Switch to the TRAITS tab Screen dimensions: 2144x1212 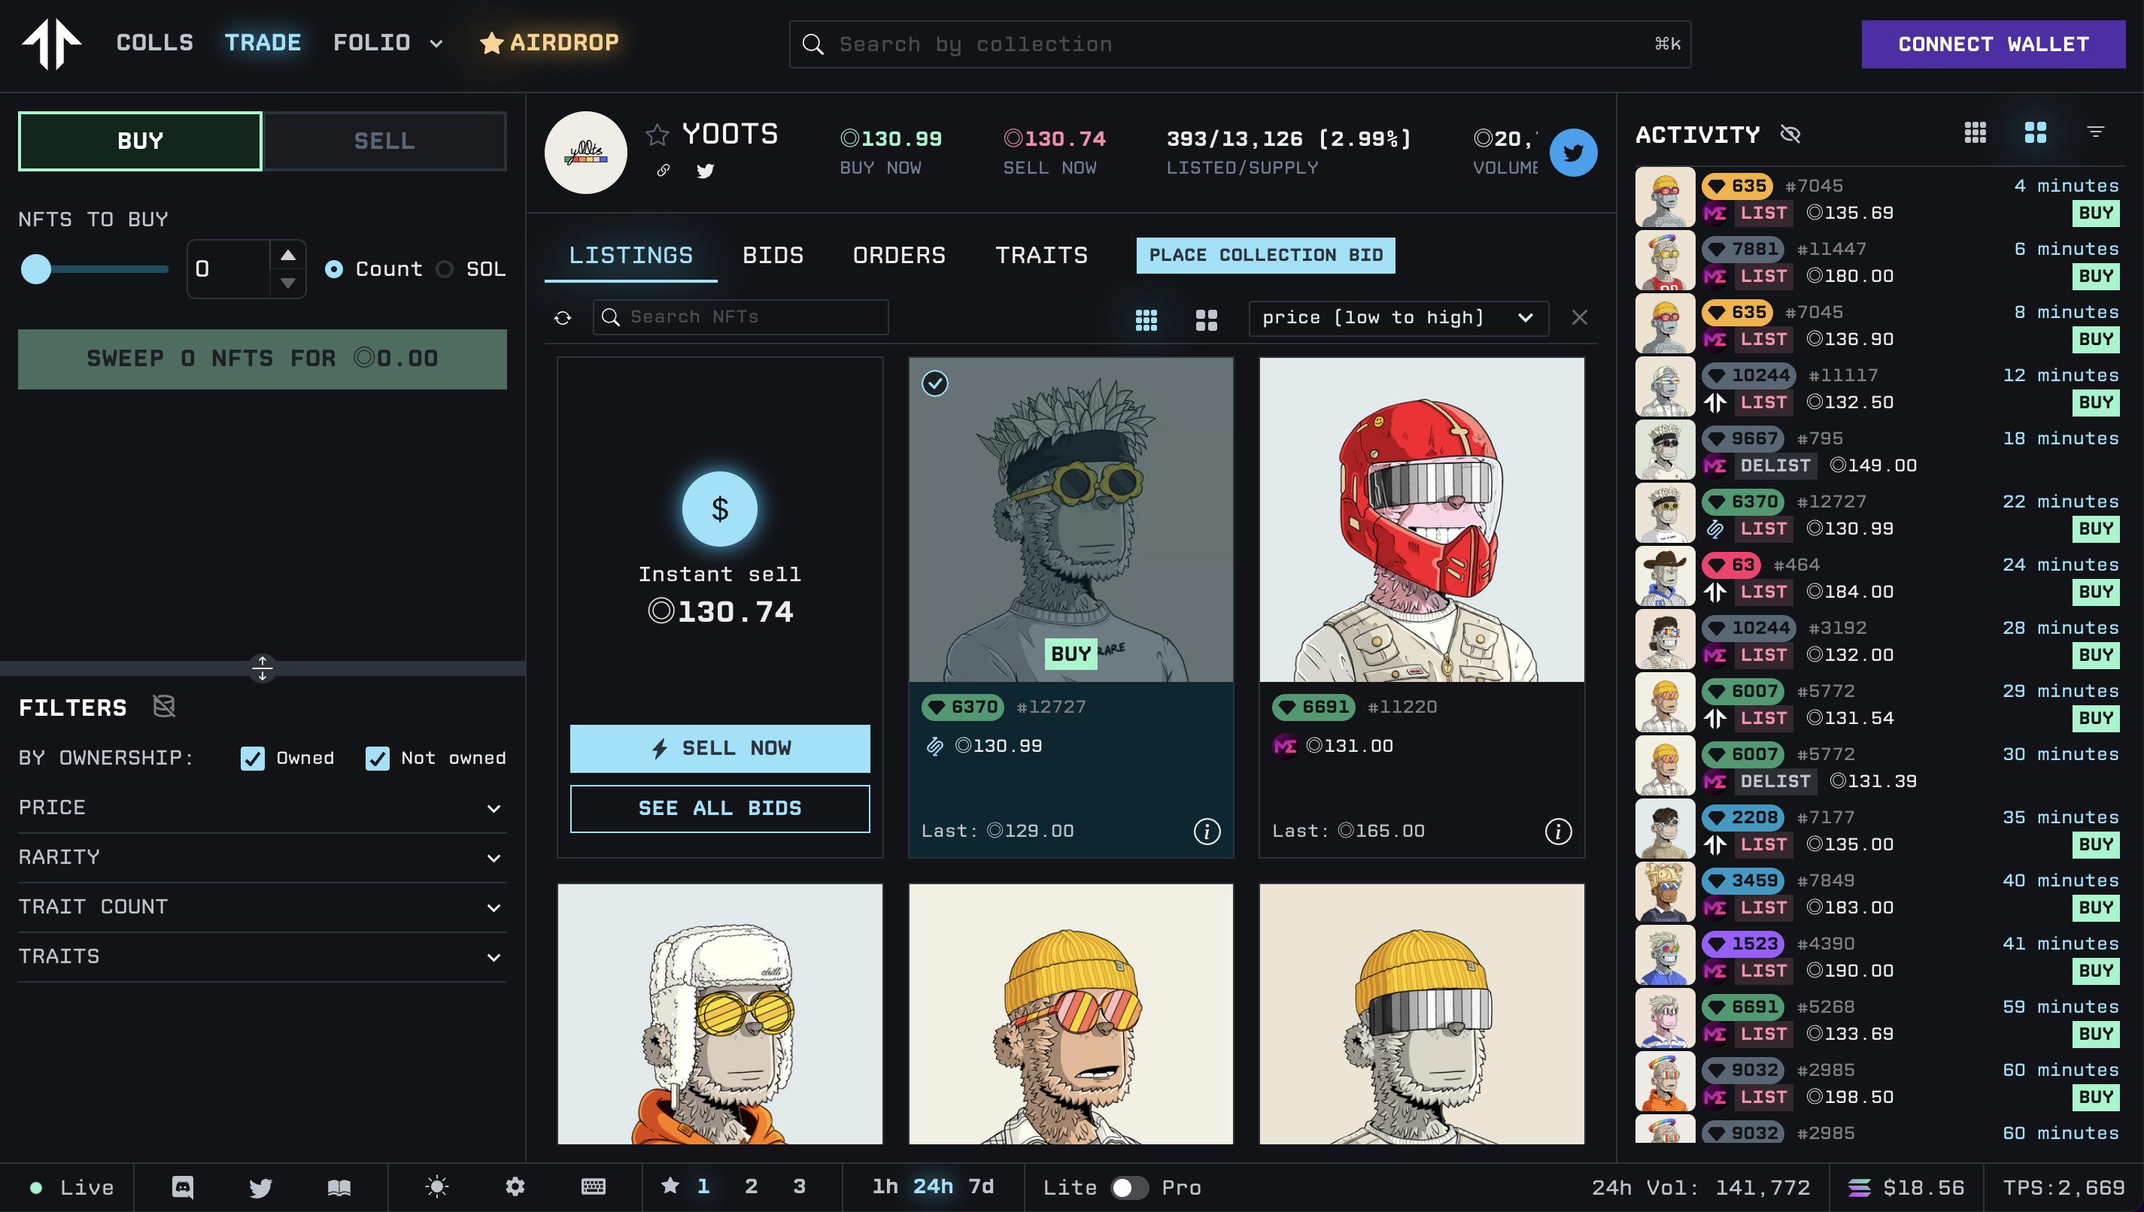coord(1042,256)
